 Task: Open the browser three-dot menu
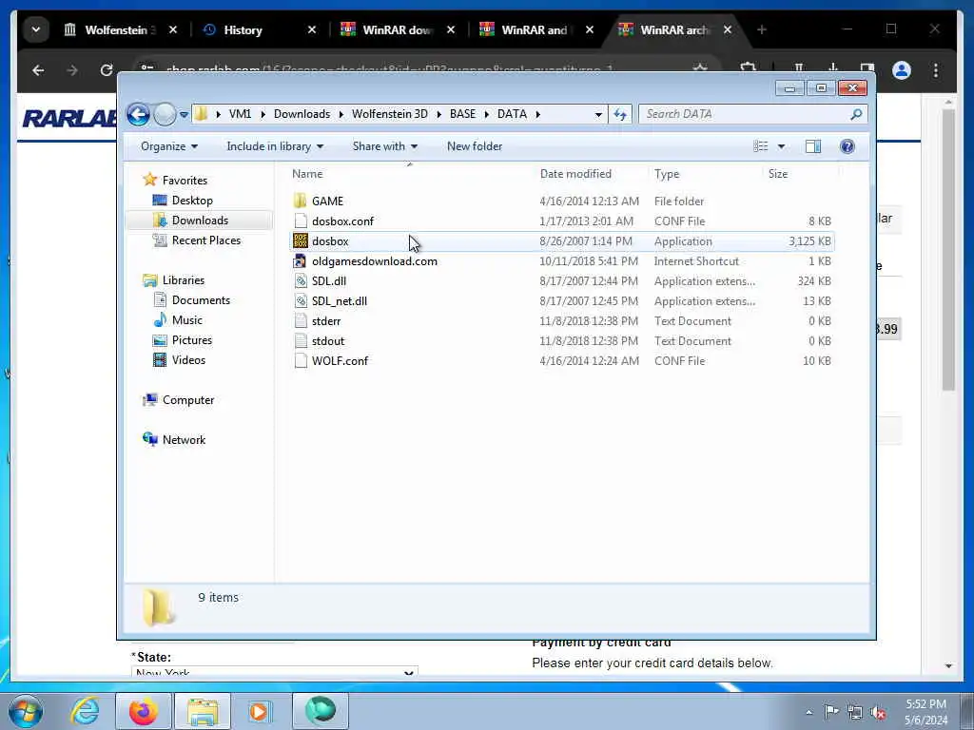click(936, 70)
